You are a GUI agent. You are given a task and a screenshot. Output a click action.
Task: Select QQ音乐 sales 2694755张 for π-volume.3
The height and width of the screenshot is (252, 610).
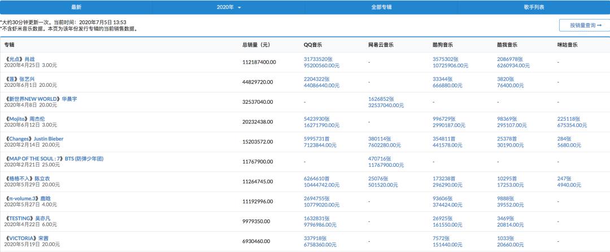[x=317, y=198]
